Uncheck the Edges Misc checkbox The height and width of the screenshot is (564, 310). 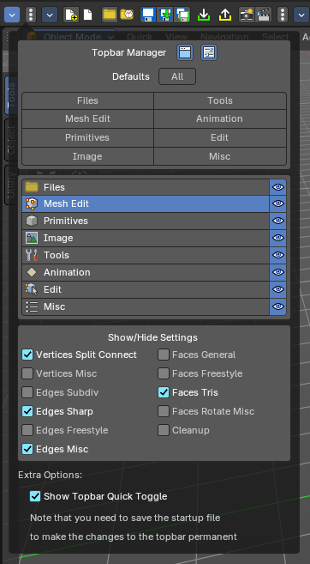tap(27, 449)
